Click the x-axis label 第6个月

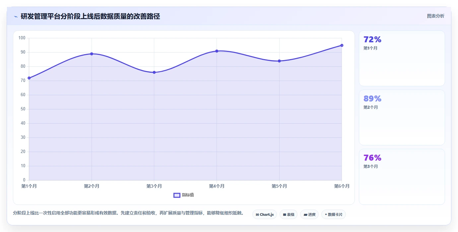[342, 186]
